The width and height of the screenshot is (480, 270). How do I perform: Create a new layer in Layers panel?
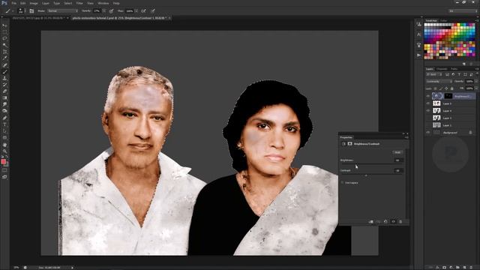(465, 267)
